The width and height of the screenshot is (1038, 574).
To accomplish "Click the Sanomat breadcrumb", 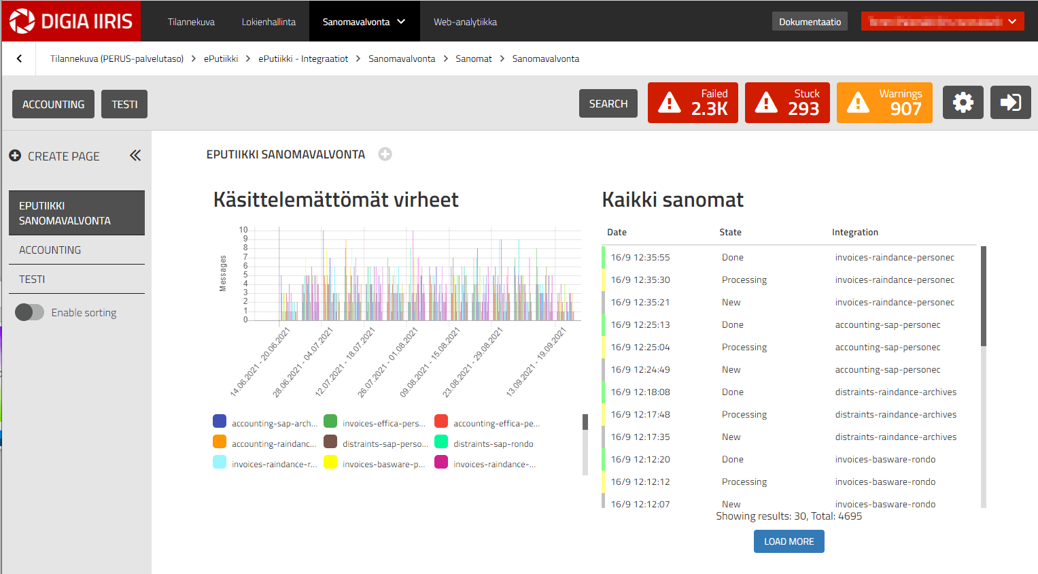I will (x=474, y=58).
